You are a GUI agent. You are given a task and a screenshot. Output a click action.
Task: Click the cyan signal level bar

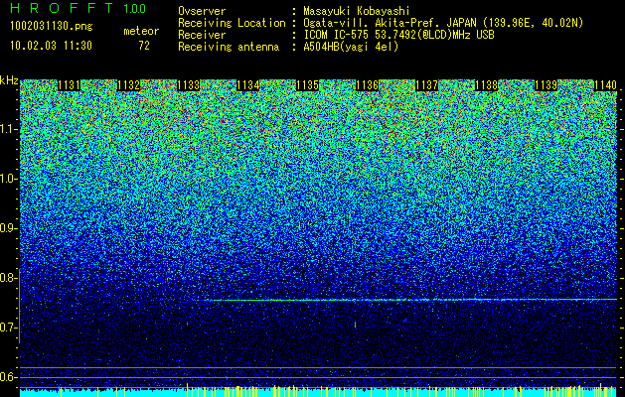tap(318, 393)
